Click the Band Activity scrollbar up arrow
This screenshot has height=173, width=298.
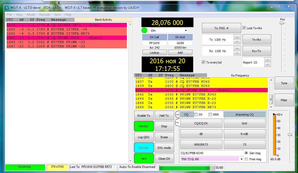pyautogui.click(x=130, y=24)
